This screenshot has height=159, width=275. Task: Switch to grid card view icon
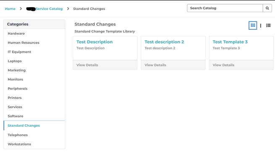tap(253, 26)
